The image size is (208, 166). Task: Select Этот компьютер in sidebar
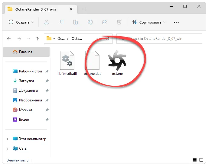[29, 139]
